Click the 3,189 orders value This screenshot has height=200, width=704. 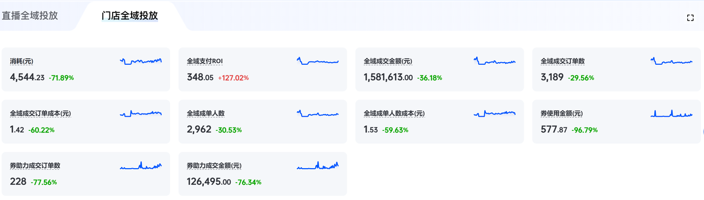552,77
